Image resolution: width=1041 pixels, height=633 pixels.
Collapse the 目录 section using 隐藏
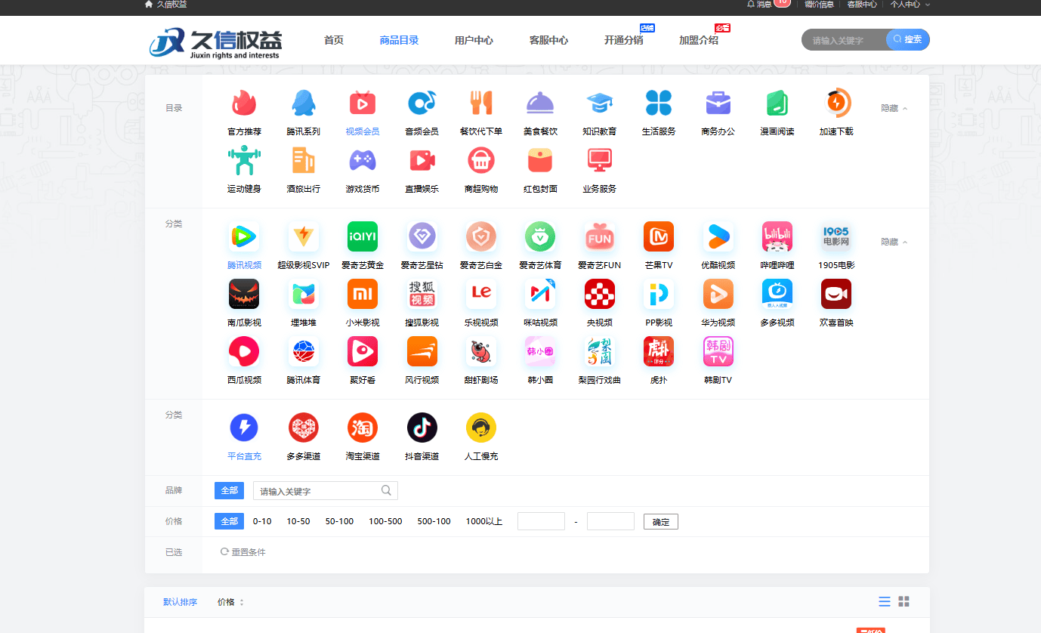894,109
